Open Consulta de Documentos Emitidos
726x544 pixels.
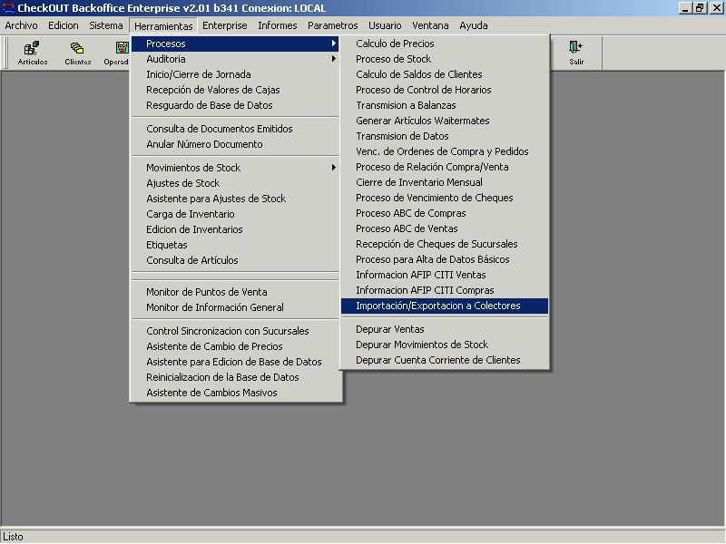[x=236, y=129]
